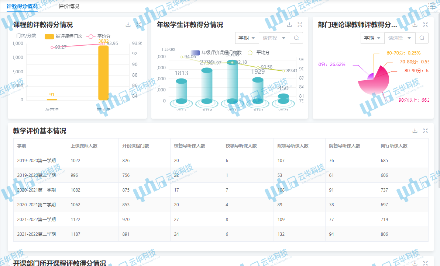Image resolution: width=440 pixels, height=266 pixels.
Task: Click the small yellow bar labeled 91
Action: click(x=52, y=99)
